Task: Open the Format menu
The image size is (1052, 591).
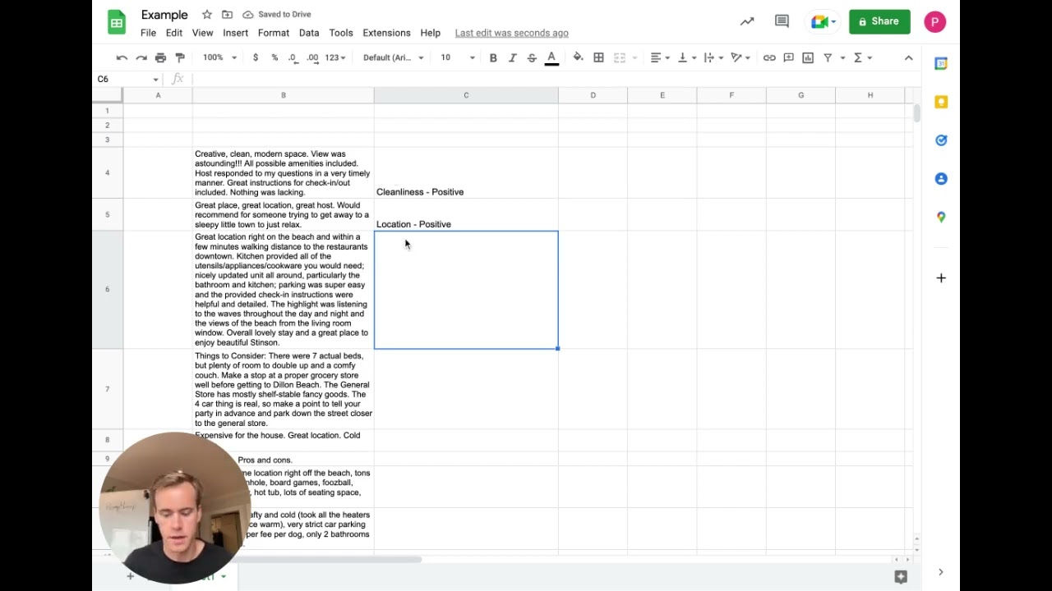Action: (274, 33)
